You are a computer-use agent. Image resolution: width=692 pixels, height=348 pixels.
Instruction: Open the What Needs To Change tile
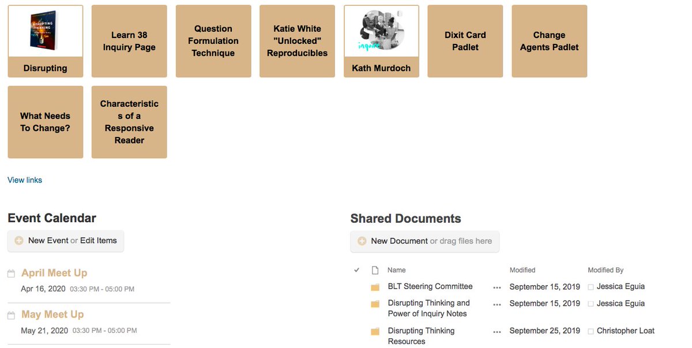46,122
